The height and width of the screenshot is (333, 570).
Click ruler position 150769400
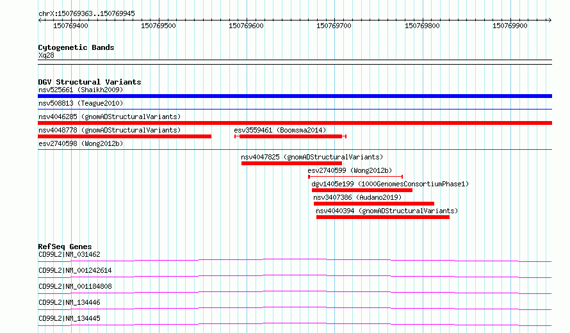point(70,26)
